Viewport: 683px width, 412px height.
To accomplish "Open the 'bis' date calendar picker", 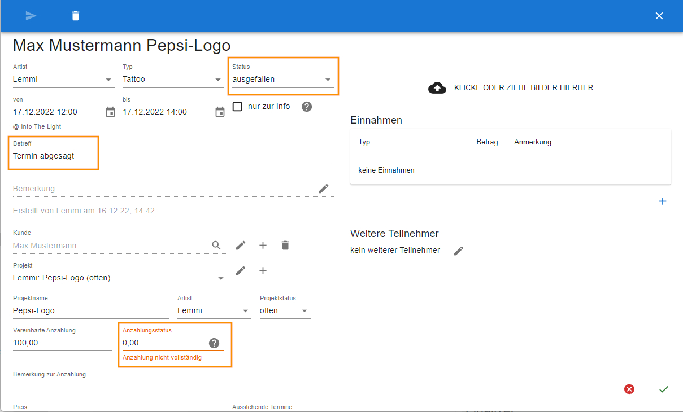I will [220, 112].
